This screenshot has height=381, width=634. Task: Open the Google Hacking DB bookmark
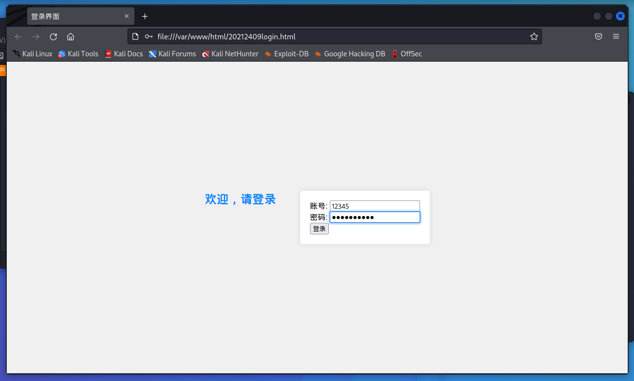[x=349, y=54]
